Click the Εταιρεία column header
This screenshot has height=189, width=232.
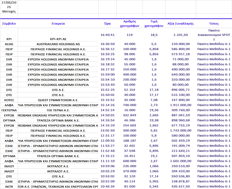click(58, 23)
